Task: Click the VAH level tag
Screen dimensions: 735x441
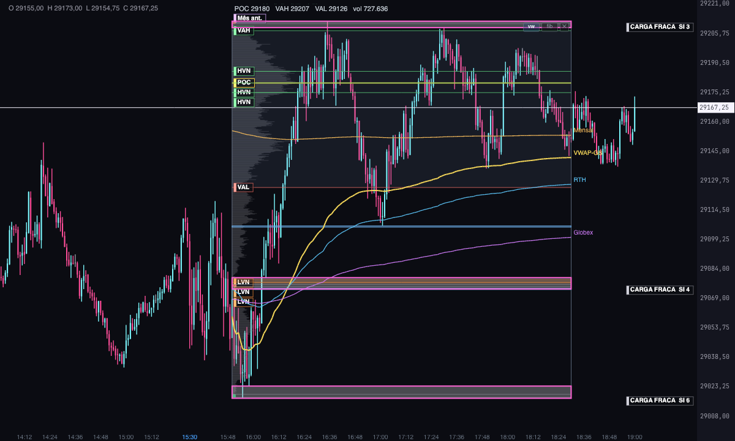Action: [x=243, y=31]
